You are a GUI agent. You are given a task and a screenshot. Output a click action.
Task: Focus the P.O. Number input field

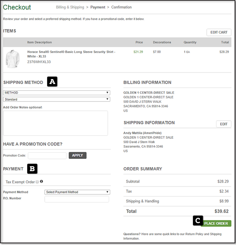pyautogui.click(x=77, y=199)
